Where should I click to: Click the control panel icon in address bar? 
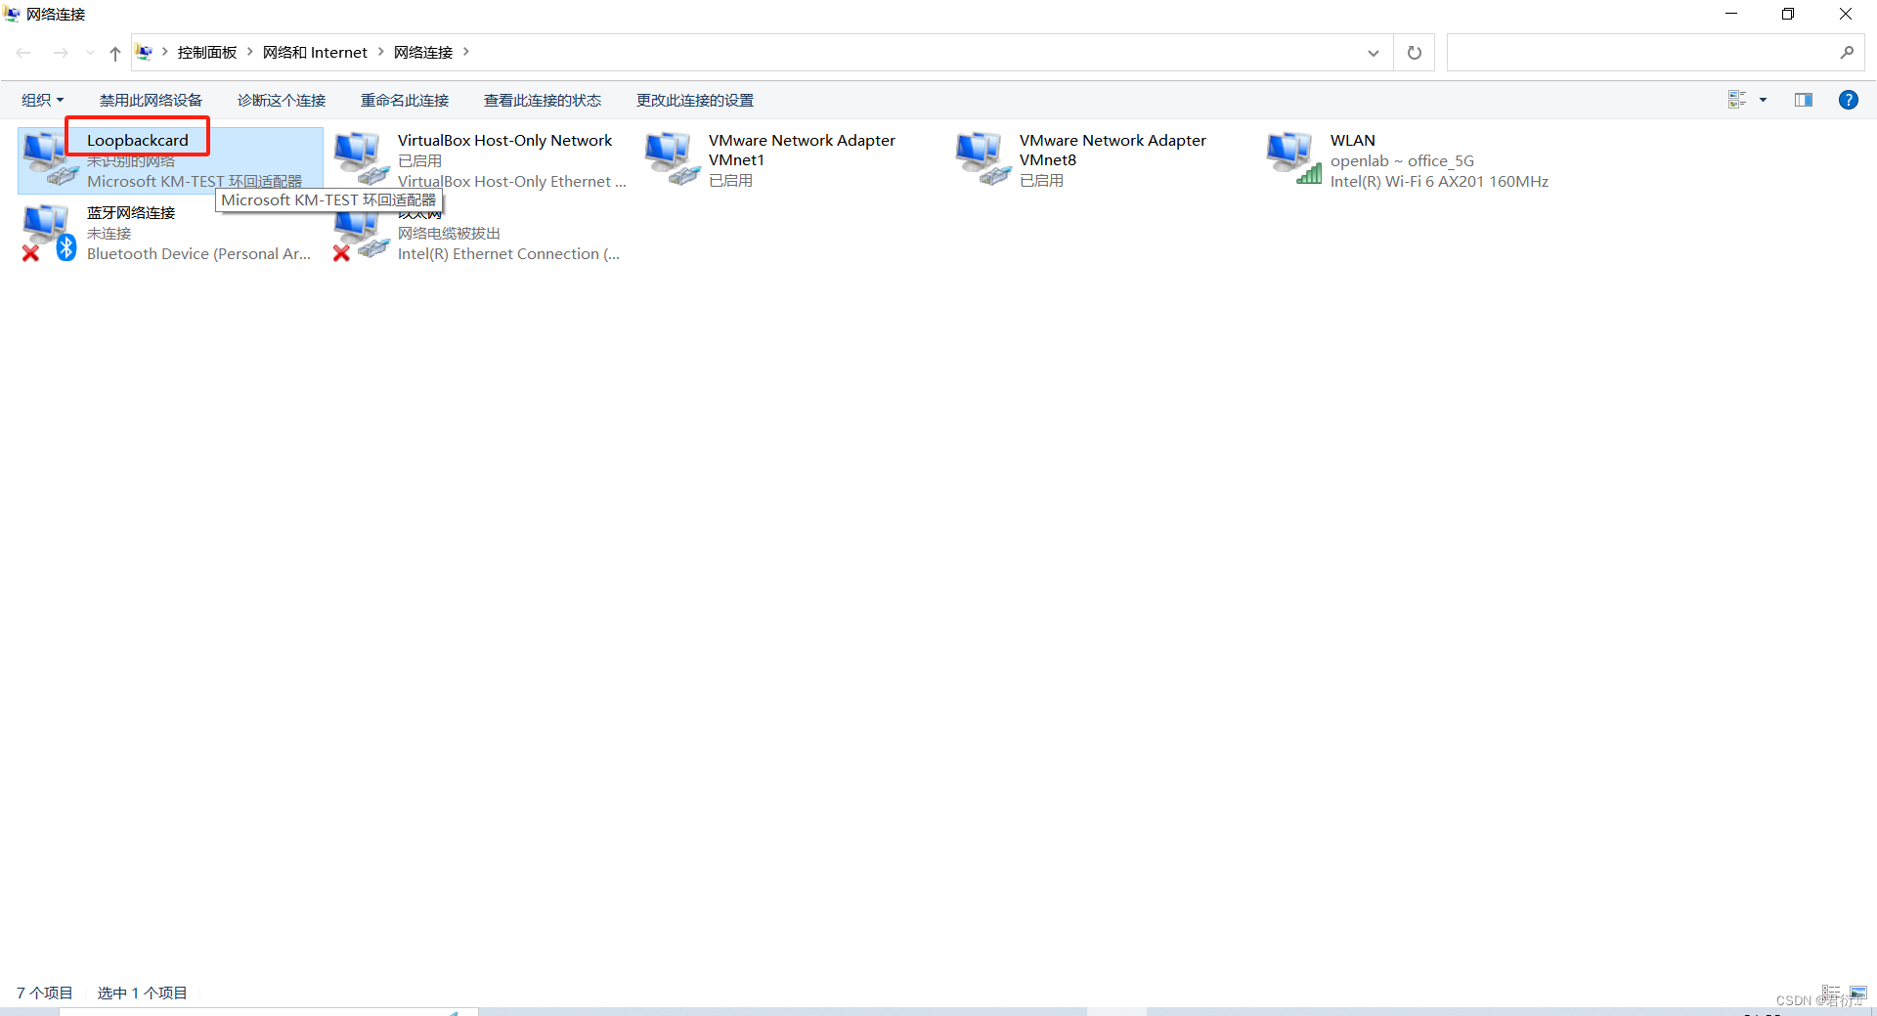[144, 53]
